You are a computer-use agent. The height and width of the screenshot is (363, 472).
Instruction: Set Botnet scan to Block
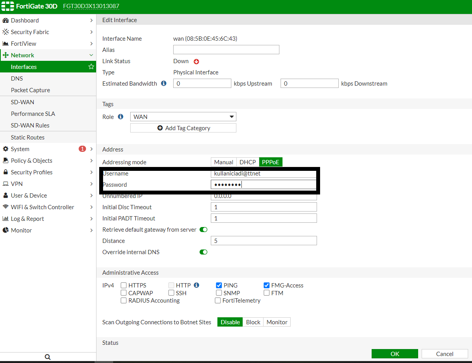point(253,322)
